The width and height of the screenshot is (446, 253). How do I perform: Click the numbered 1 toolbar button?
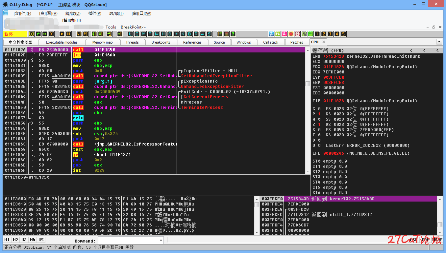coord(317,34)
